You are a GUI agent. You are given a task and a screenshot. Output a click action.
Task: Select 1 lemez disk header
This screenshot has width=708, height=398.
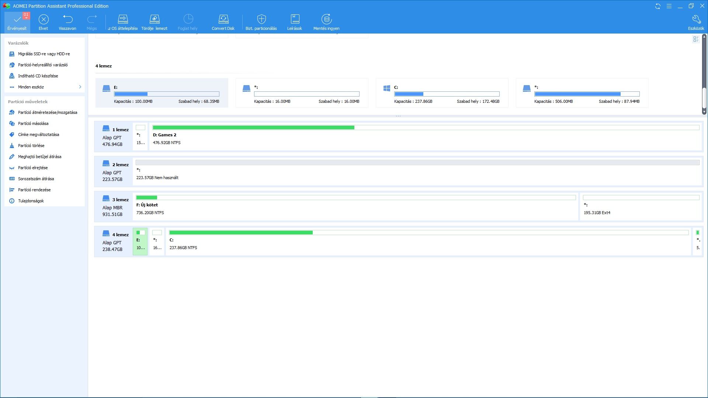click(x=113, y=136)
